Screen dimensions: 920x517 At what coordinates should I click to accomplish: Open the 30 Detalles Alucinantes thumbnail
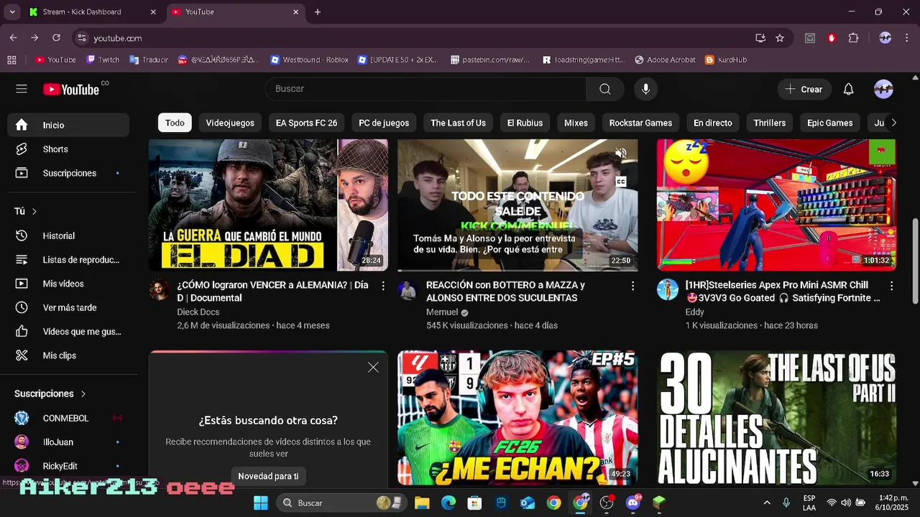pyautogui.click(x=776, y=418)
